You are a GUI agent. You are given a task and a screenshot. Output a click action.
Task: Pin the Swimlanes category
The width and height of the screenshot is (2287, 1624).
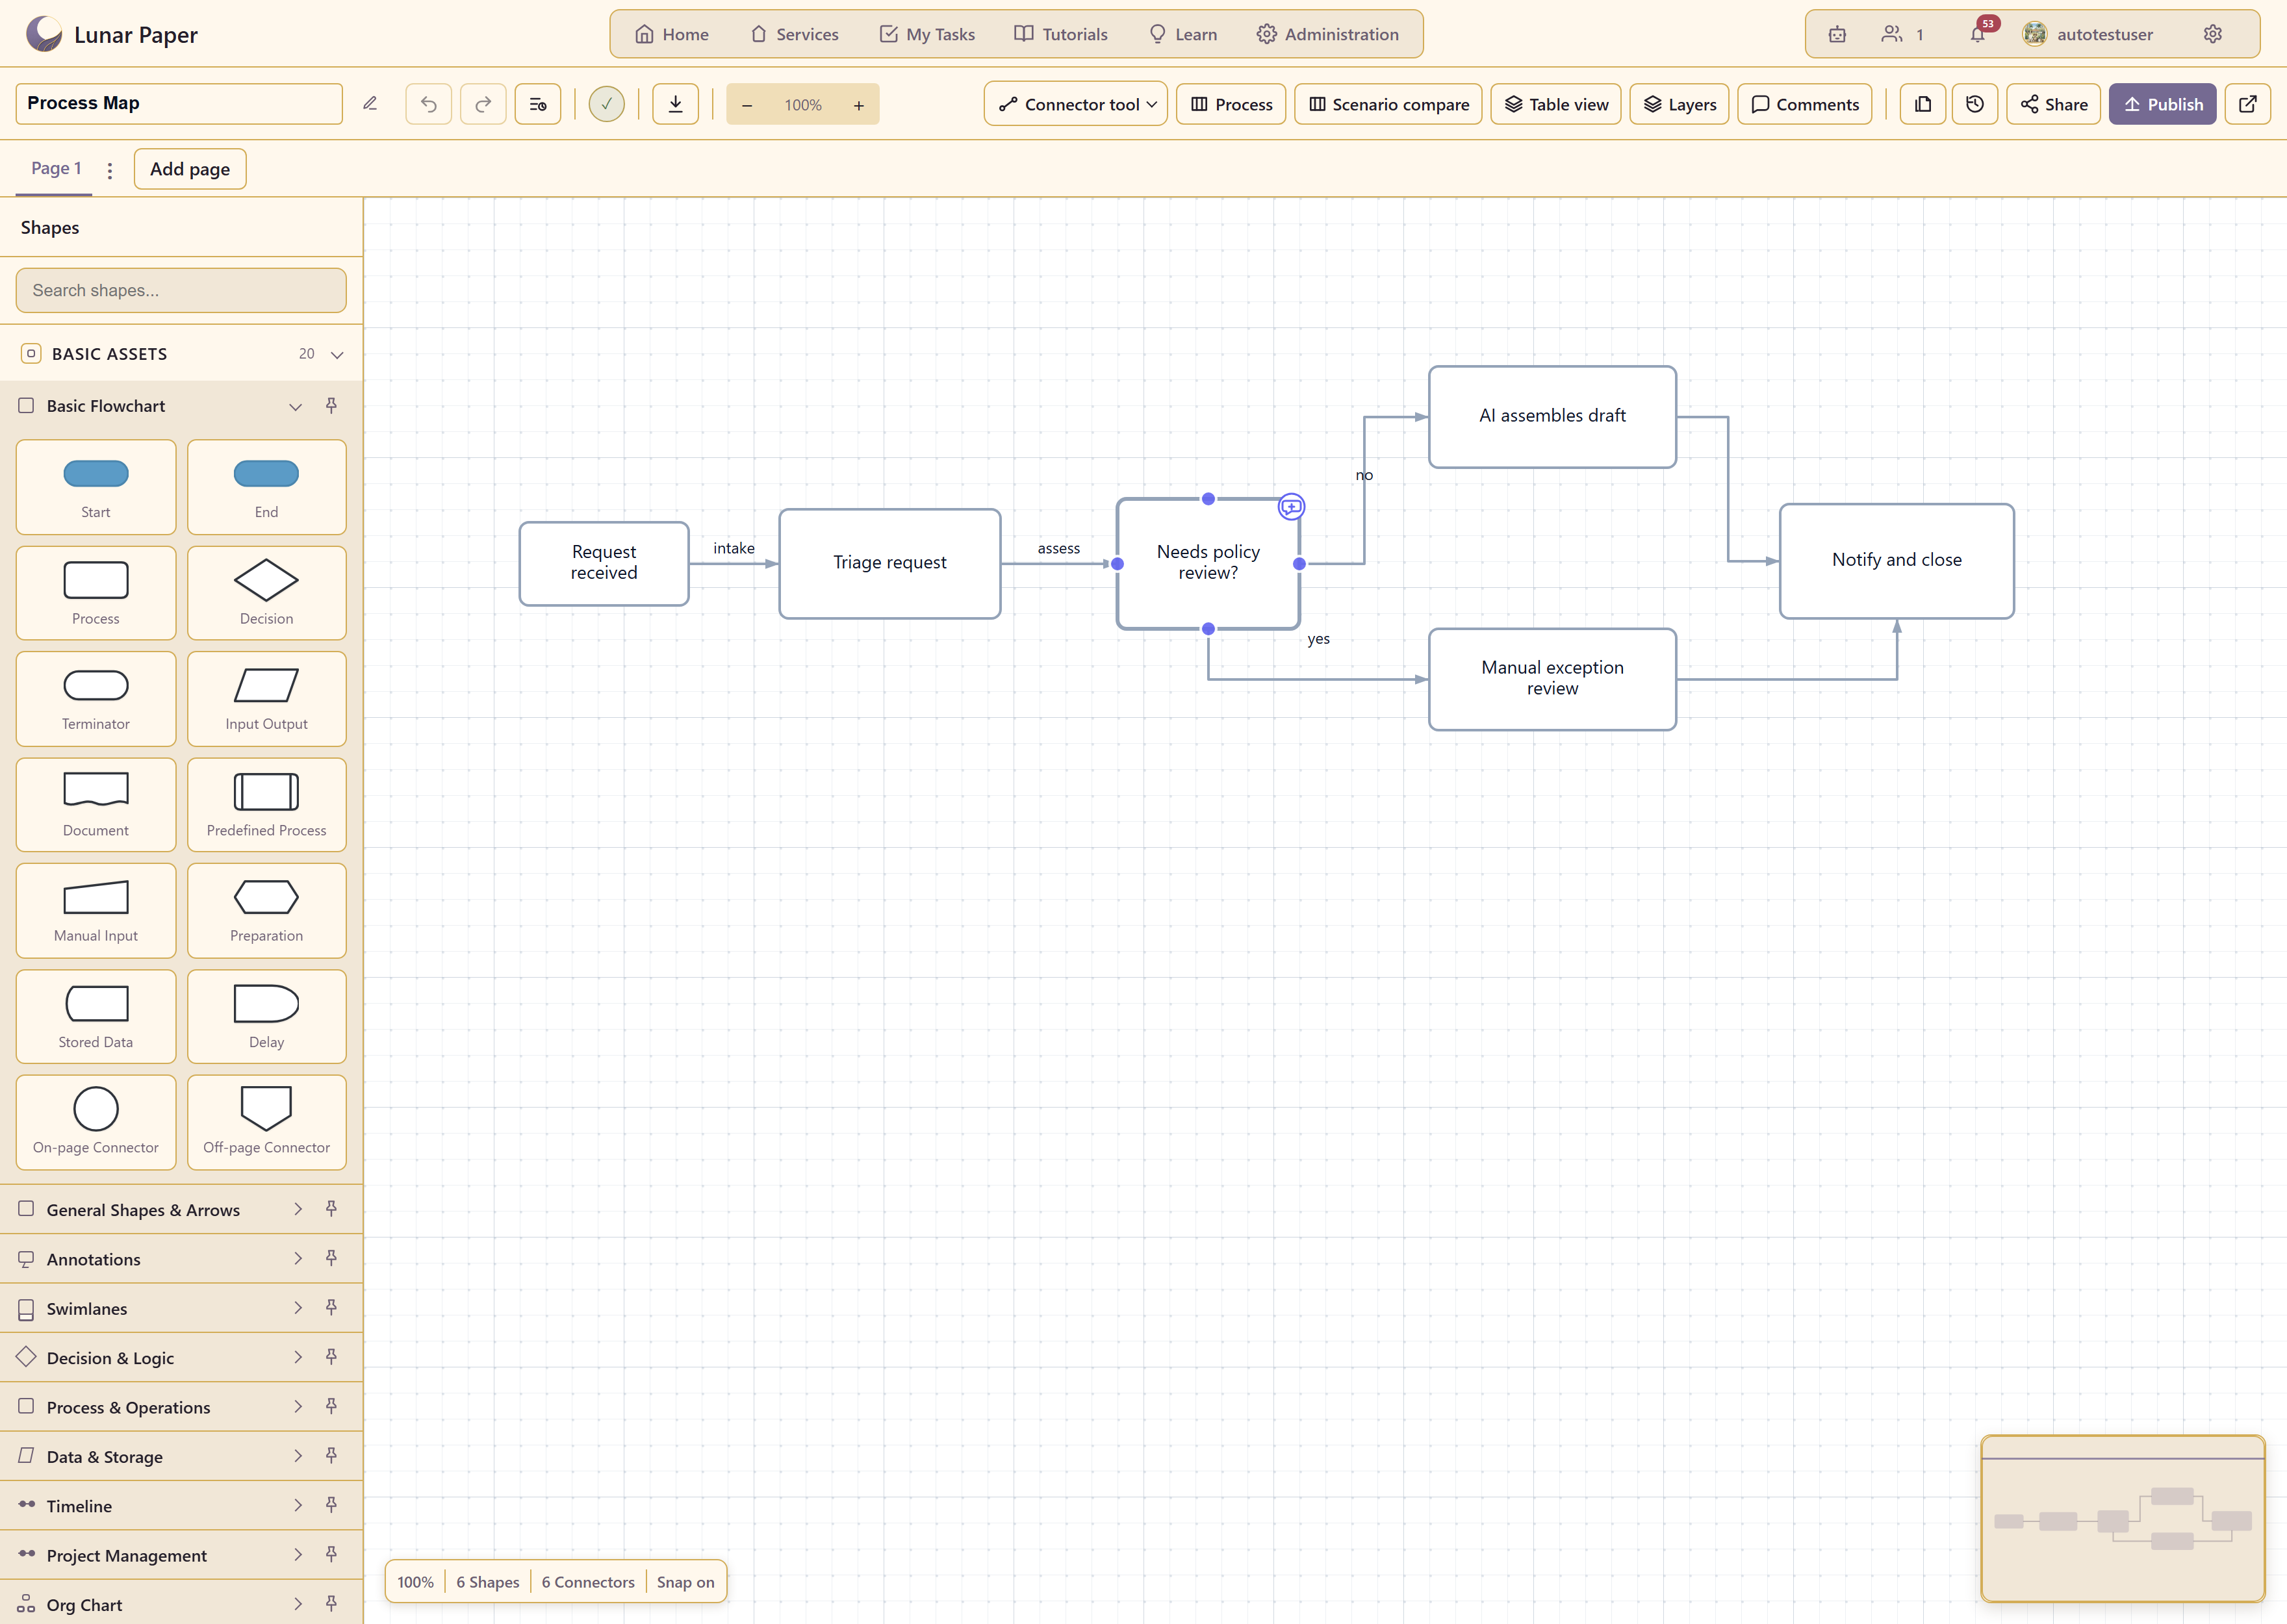point(331,1308)
